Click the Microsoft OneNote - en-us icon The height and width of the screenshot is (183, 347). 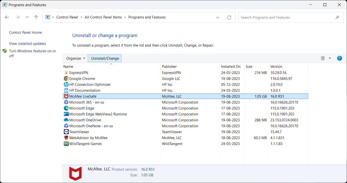(66, 126)
